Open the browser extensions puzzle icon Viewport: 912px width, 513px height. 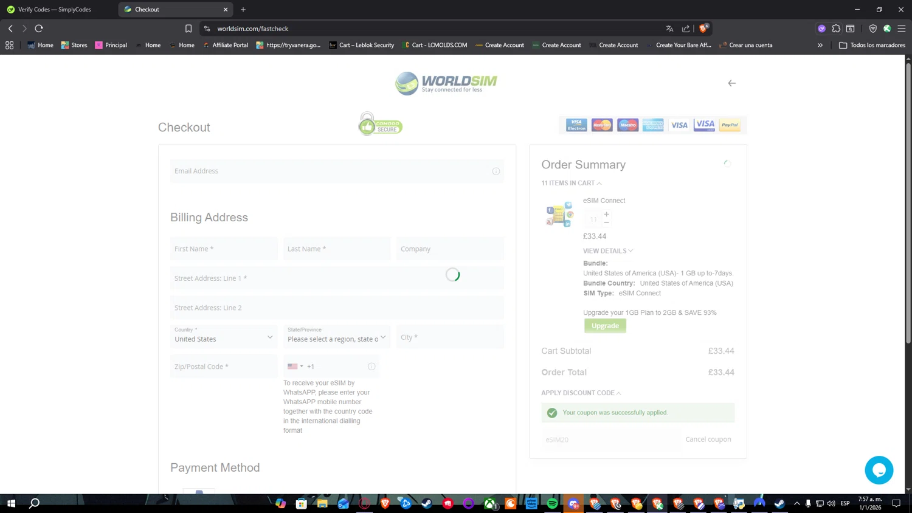click(x=836, y=29)
